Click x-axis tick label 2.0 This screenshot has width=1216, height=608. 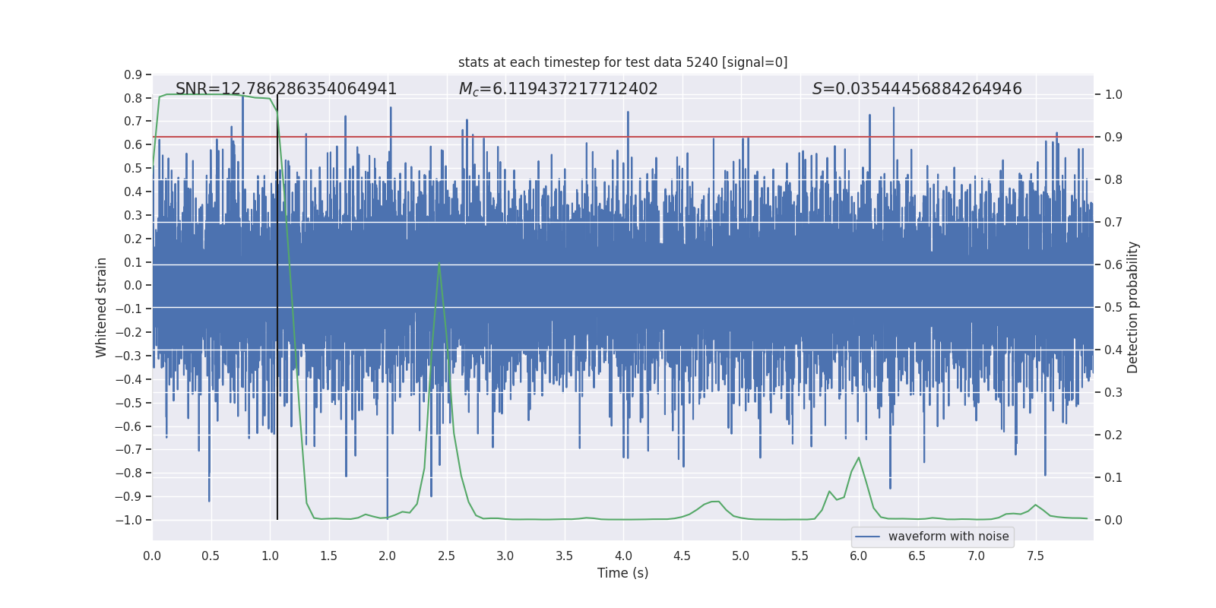pos(388,556)
